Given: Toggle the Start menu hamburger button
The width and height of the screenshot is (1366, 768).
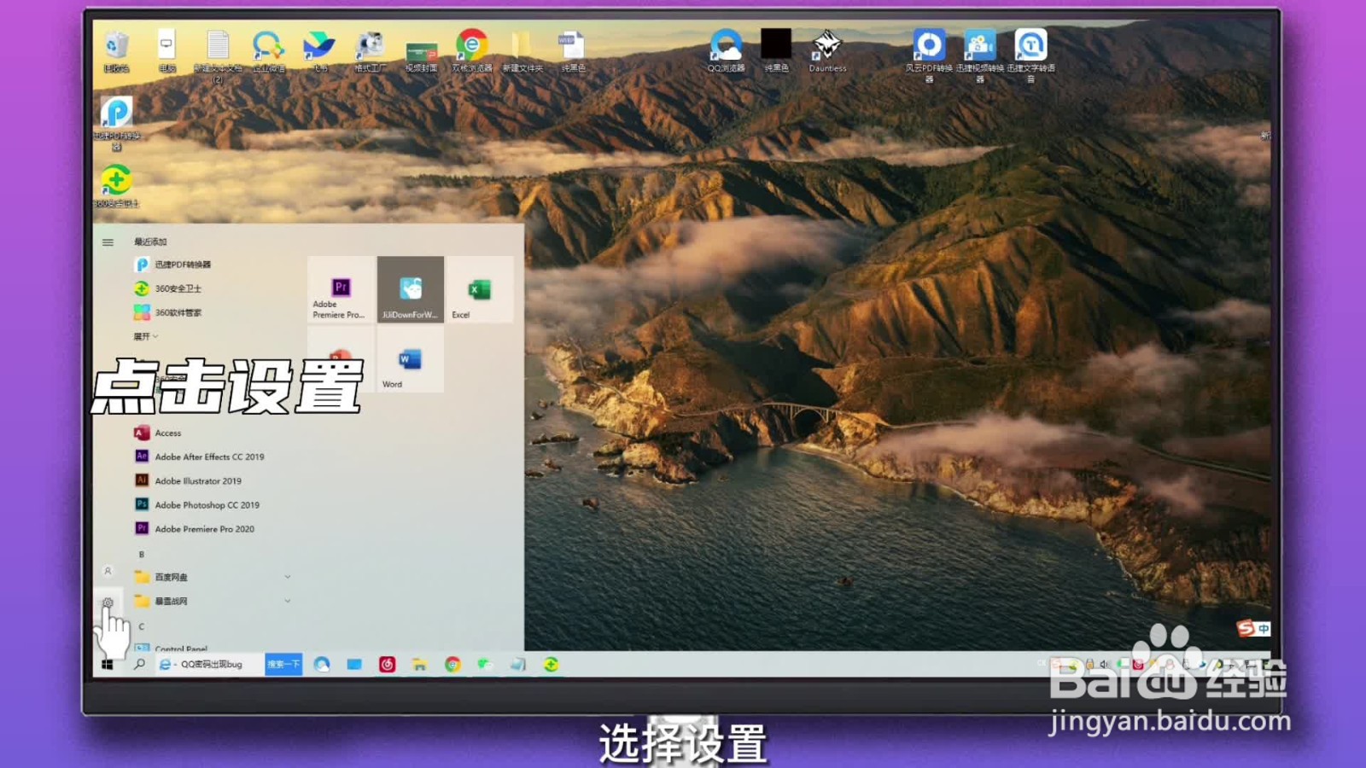Looking at the screenshot, I should (x=108, y=242).
